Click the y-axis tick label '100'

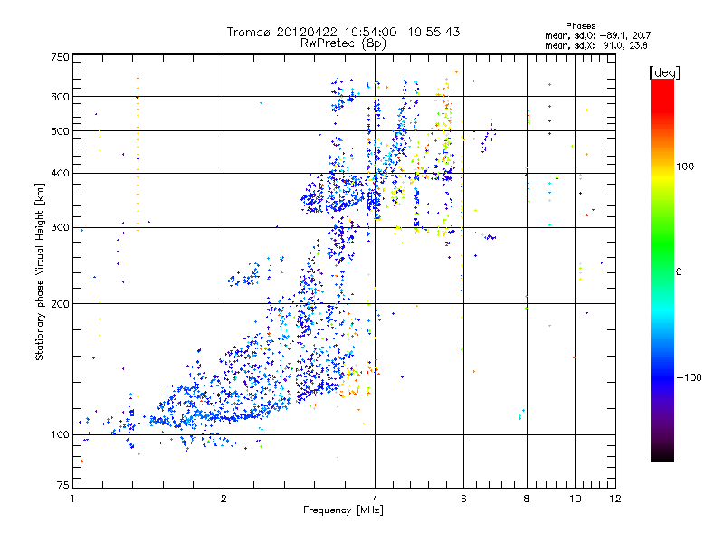pos(60,434)
